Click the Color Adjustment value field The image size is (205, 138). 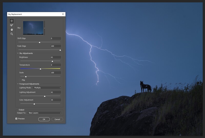(56, 100)
